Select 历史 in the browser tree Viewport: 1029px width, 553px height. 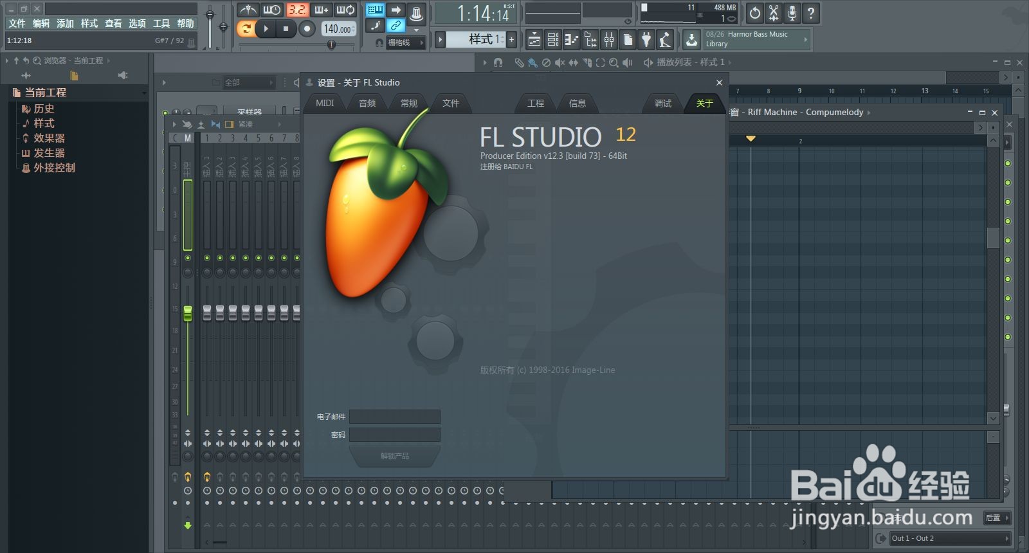click(x=44, y=109)
